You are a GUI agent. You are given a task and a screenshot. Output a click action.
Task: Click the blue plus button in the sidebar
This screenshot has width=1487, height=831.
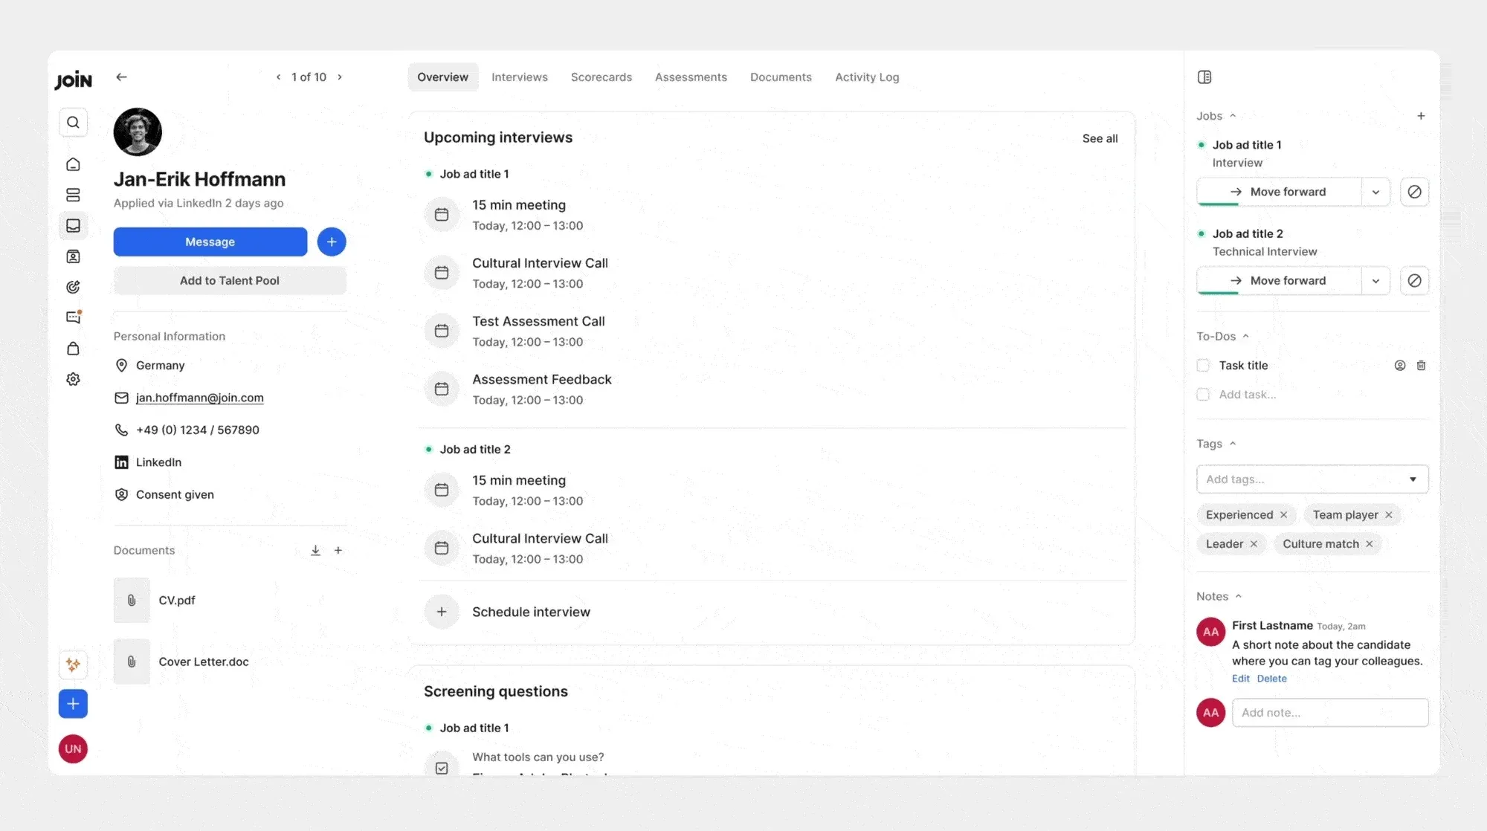tap(73, 704)
